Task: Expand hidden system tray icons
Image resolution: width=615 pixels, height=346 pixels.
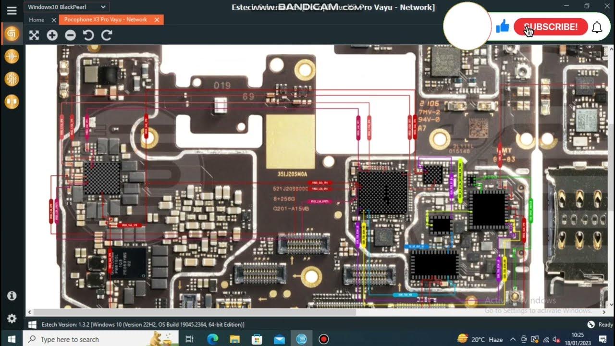Action: (513, 339)
